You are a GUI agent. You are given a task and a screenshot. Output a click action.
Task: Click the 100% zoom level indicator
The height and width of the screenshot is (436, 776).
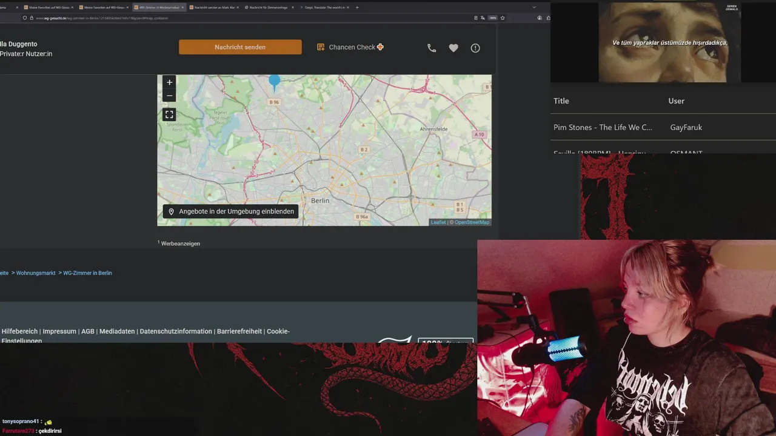pyautogui.click(x=493, y=18)
